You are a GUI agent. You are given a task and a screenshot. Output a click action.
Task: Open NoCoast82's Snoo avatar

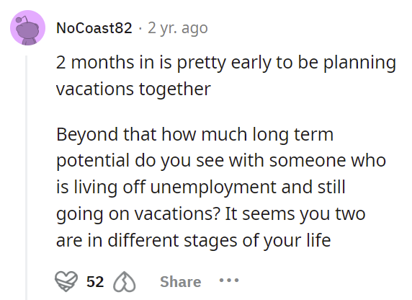(x=27, y=27)
